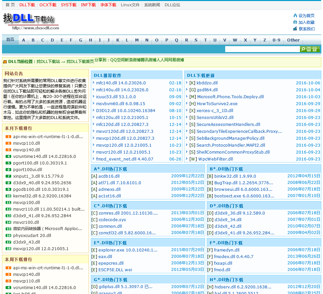
Task: Open the 首页 alphabet tab
Action: pos(10,40)
